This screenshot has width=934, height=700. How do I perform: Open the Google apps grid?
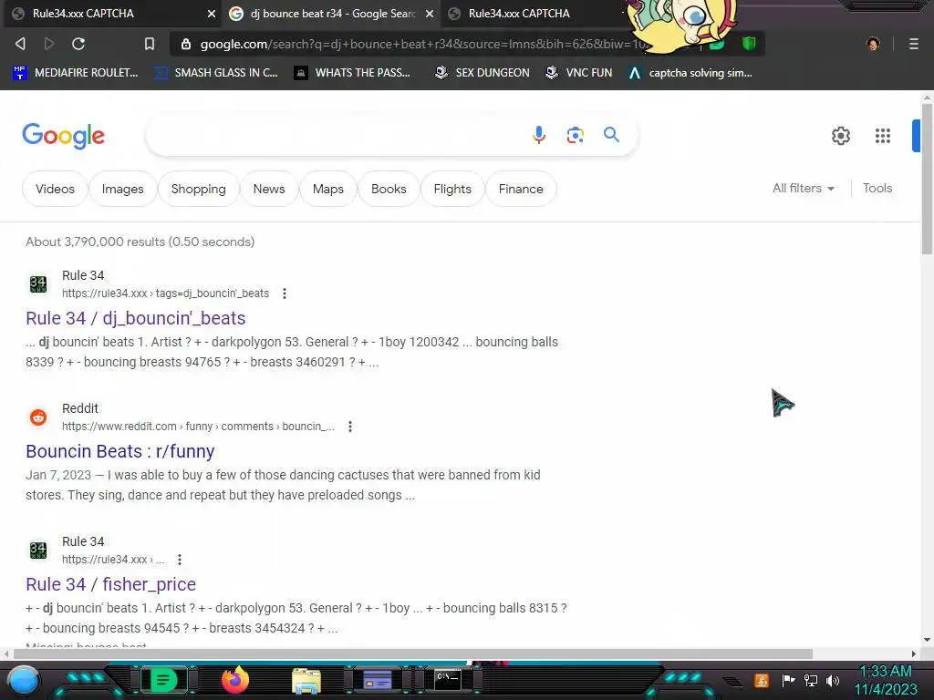click(x=883, y=136)
